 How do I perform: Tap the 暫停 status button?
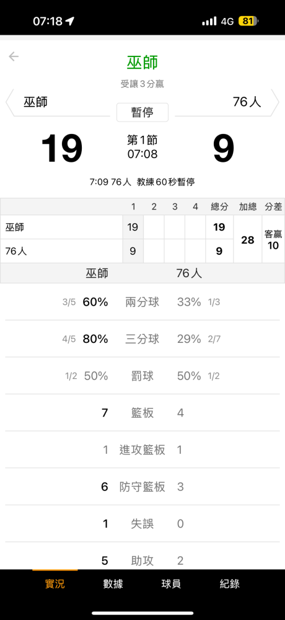coord(142,113)
